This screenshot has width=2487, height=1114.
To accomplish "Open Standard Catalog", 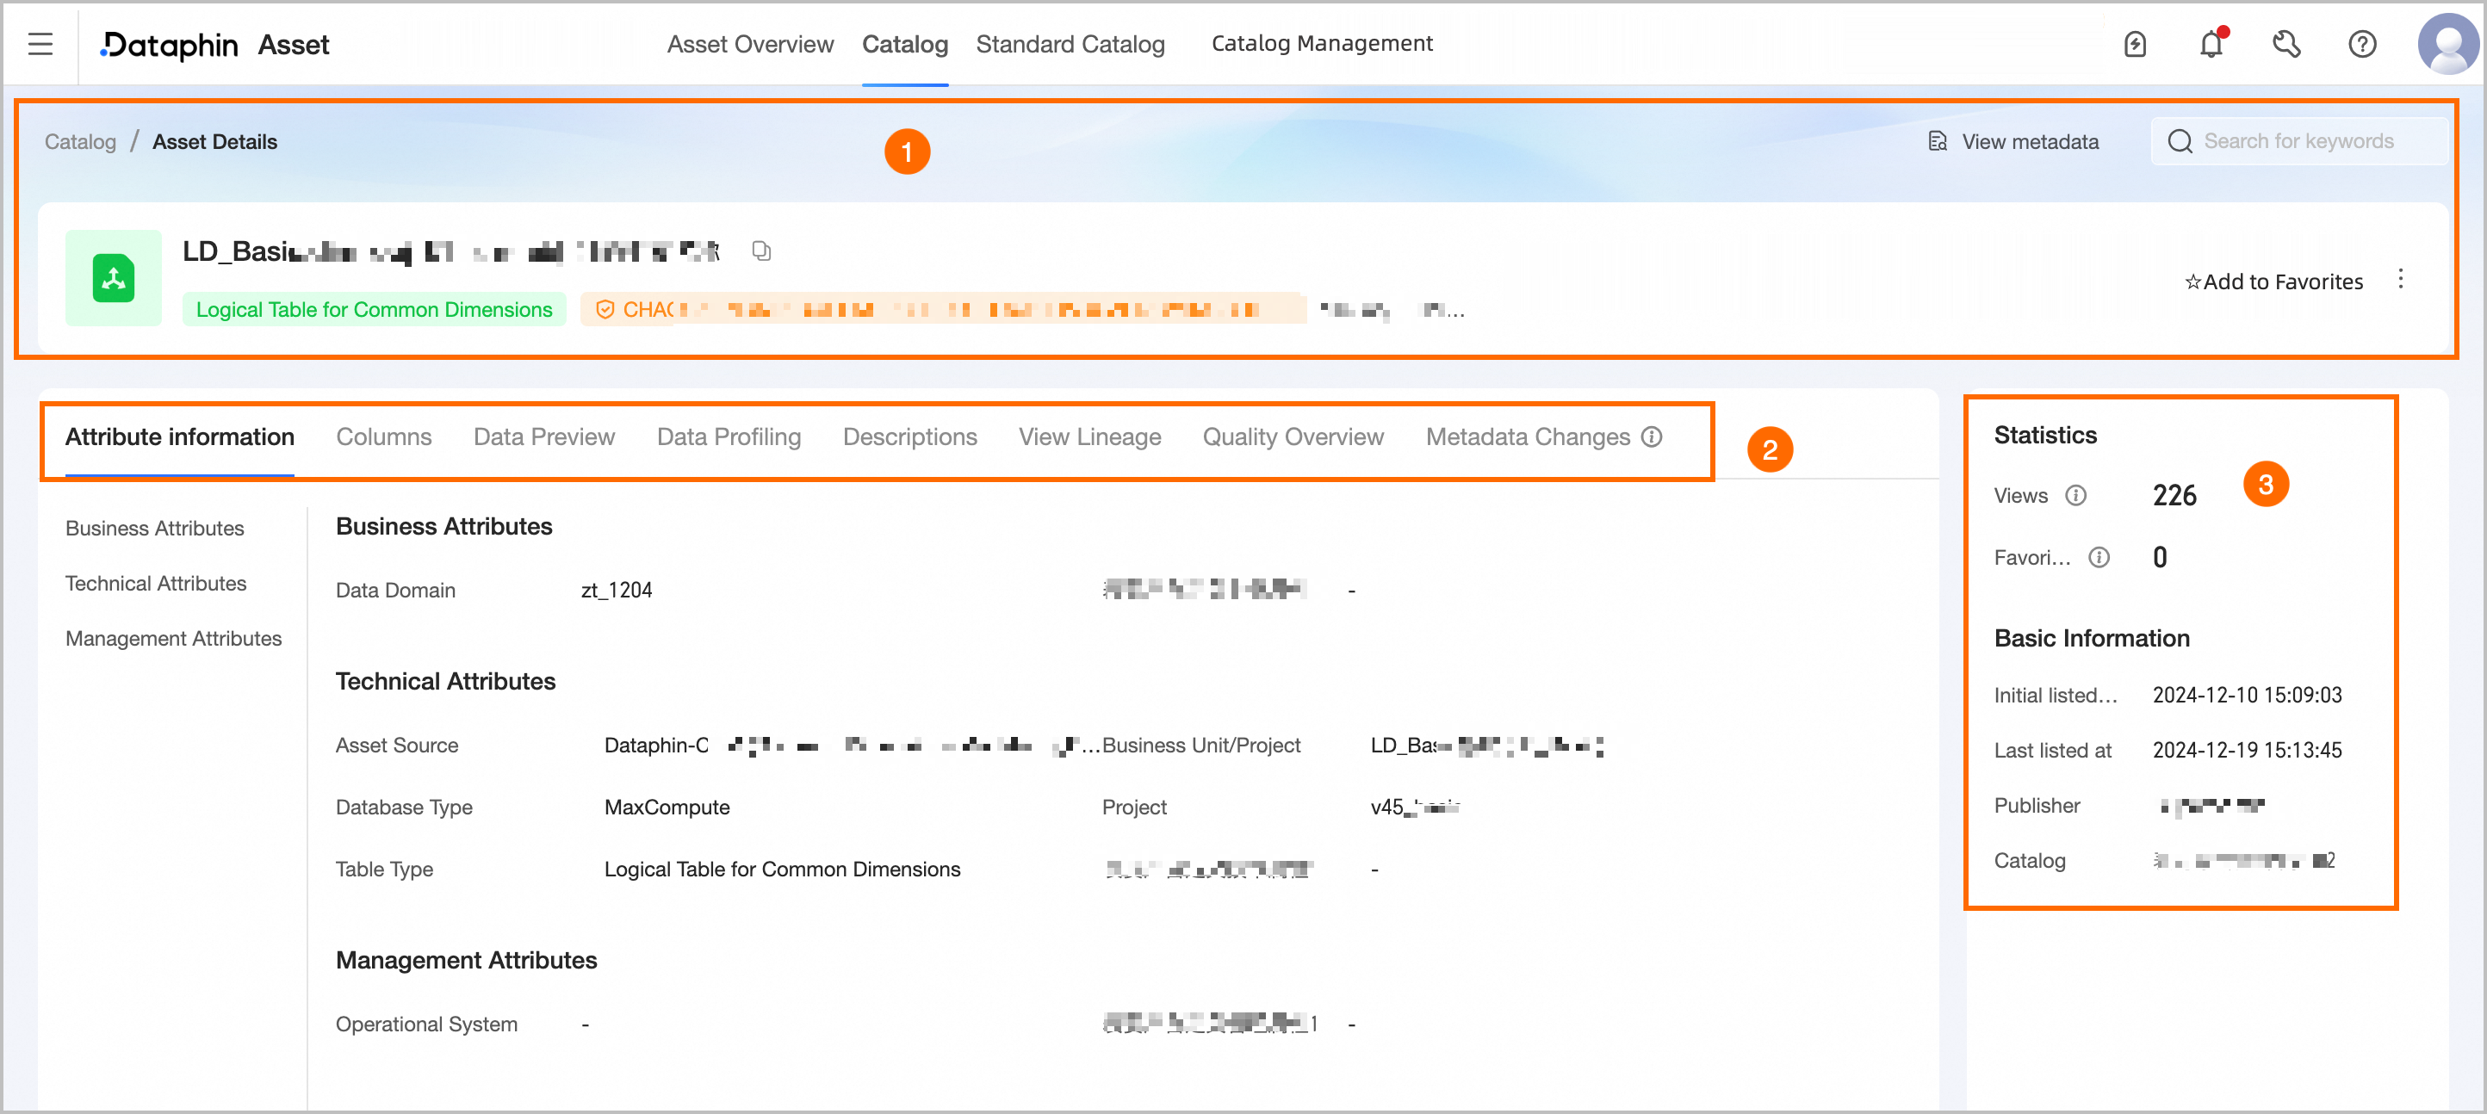I will click(x=1070, y=45).
